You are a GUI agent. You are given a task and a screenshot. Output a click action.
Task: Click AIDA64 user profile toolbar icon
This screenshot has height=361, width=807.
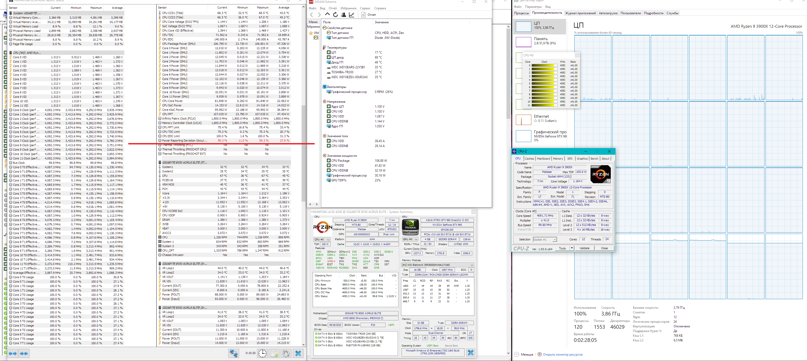(343, 15)
